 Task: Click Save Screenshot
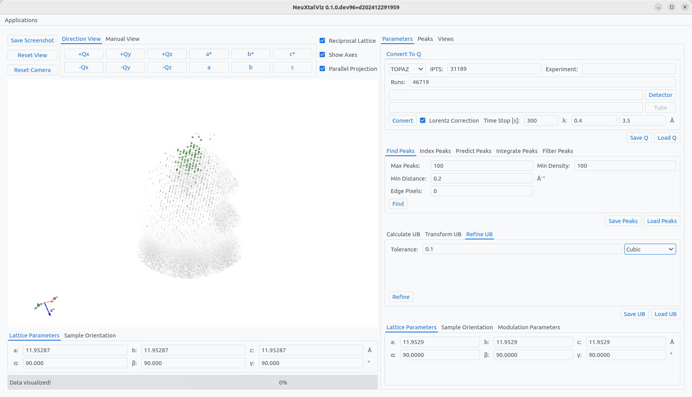pyautogui.click(x=32, y=40)
